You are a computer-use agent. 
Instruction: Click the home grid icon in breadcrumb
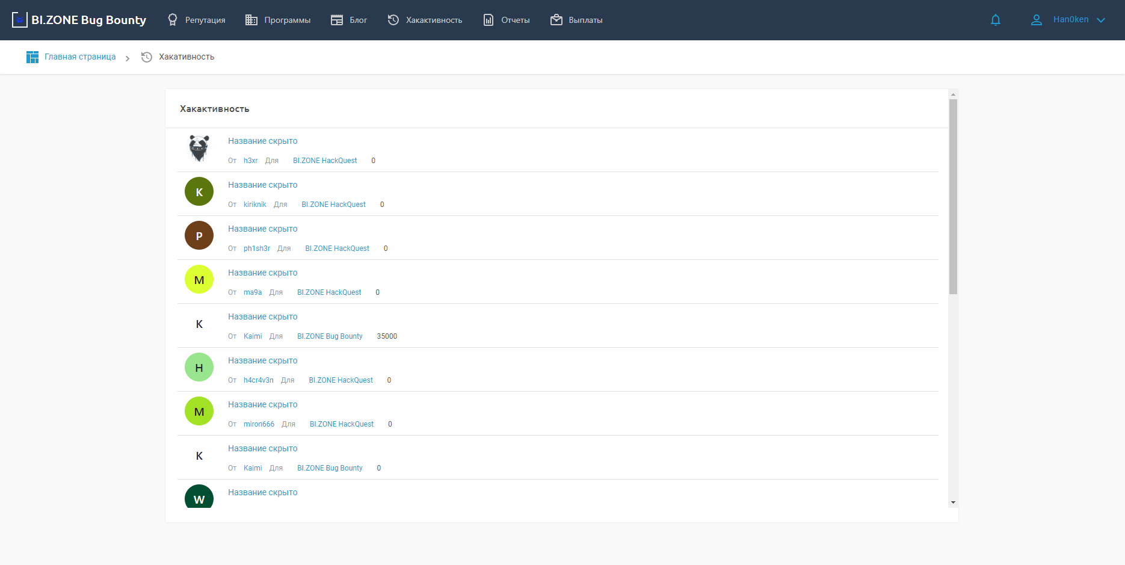[x=32, y=57]
